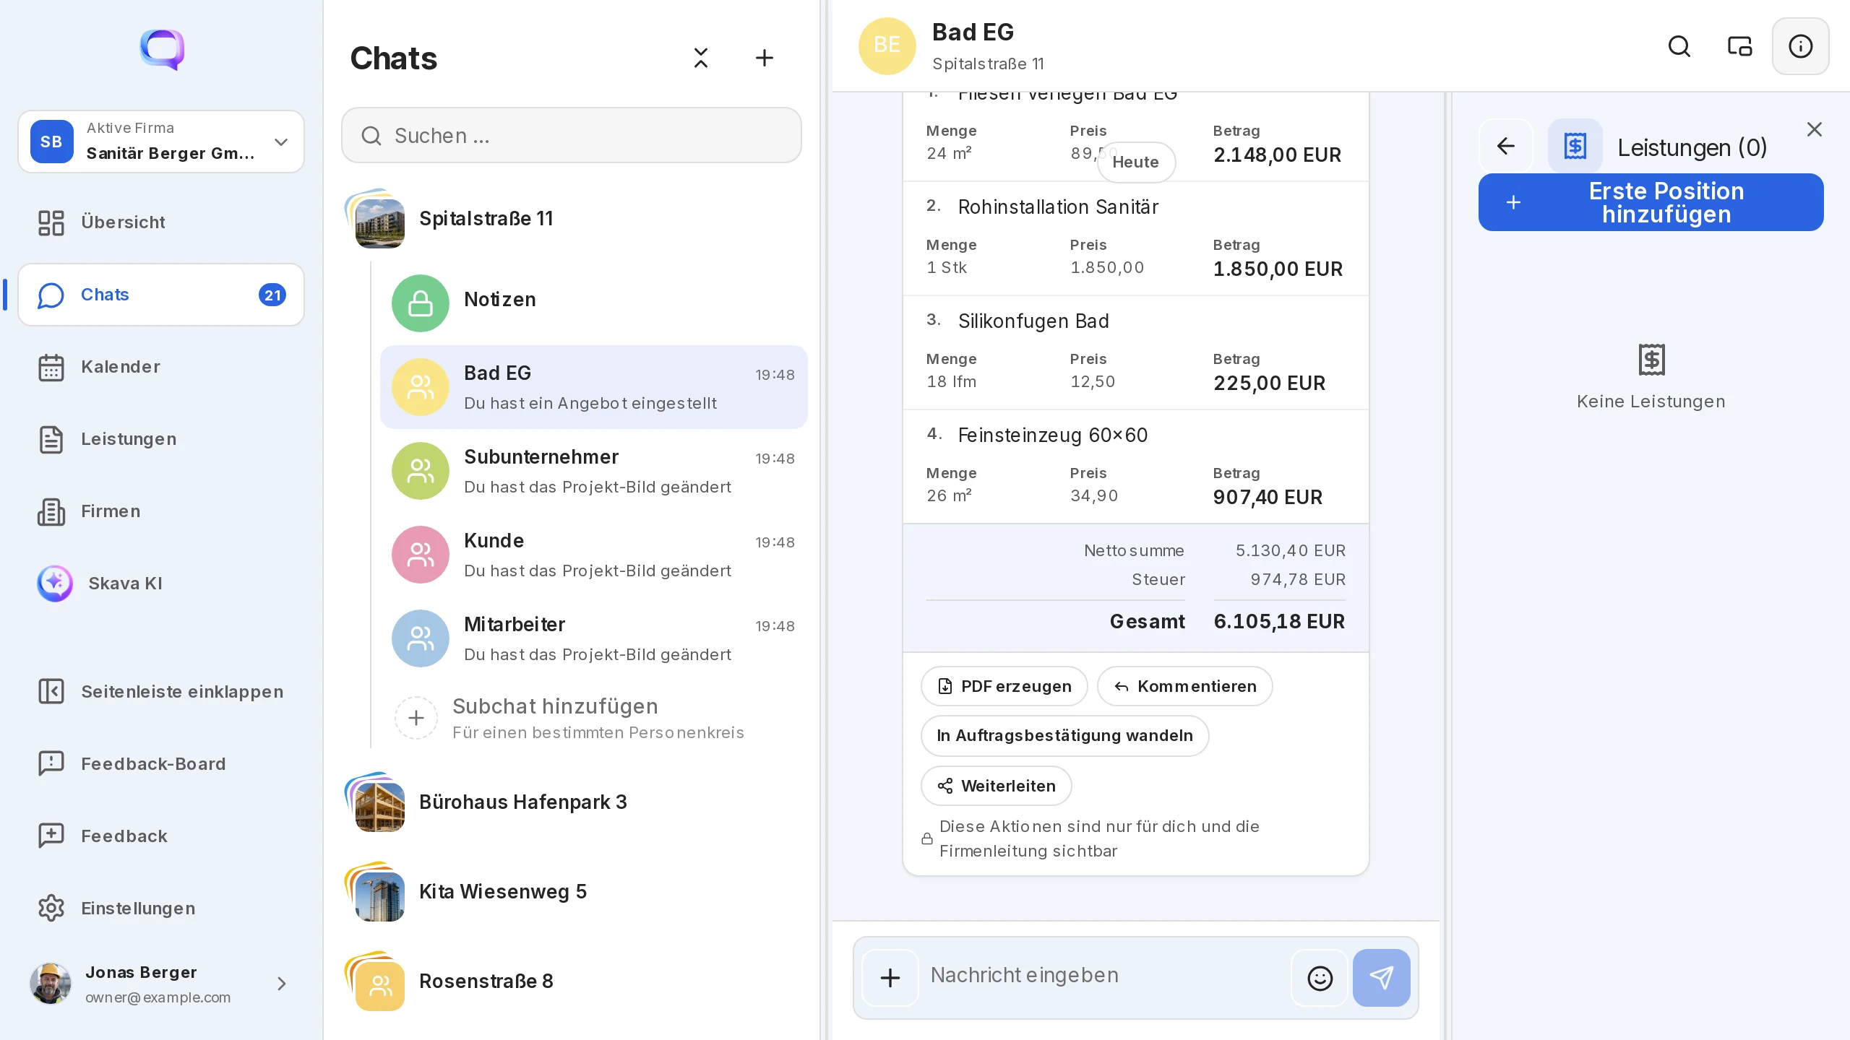1850x1040 pixels.
Task: Click In Auftragsbestätigung wandeln
Action: pos(1064,735)
